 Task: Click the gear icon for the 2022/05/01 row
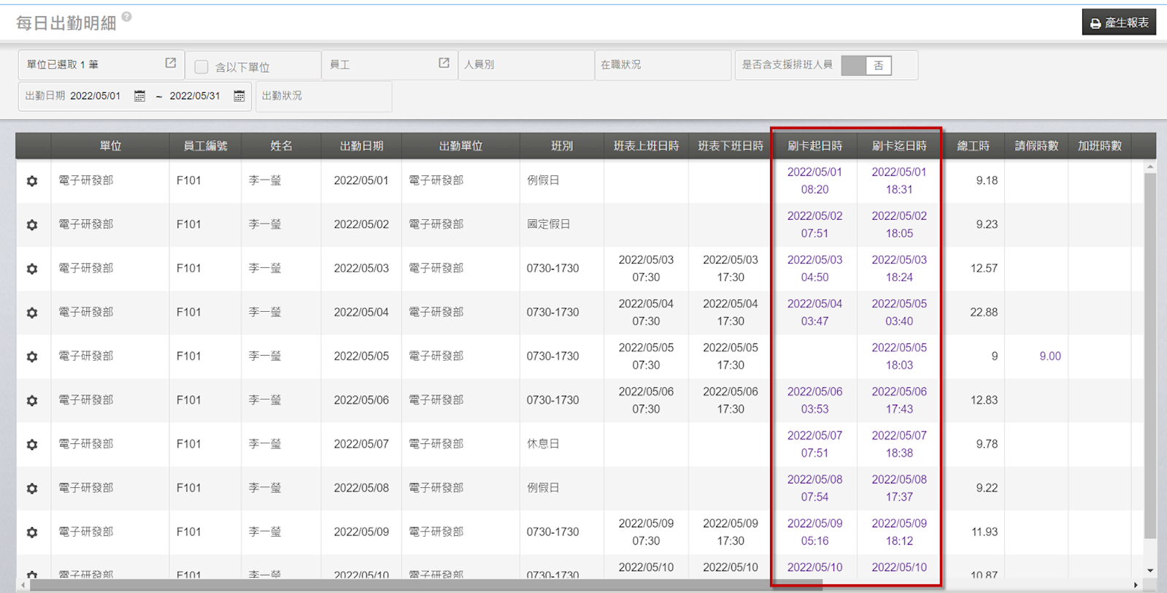[x=32, y=181]
